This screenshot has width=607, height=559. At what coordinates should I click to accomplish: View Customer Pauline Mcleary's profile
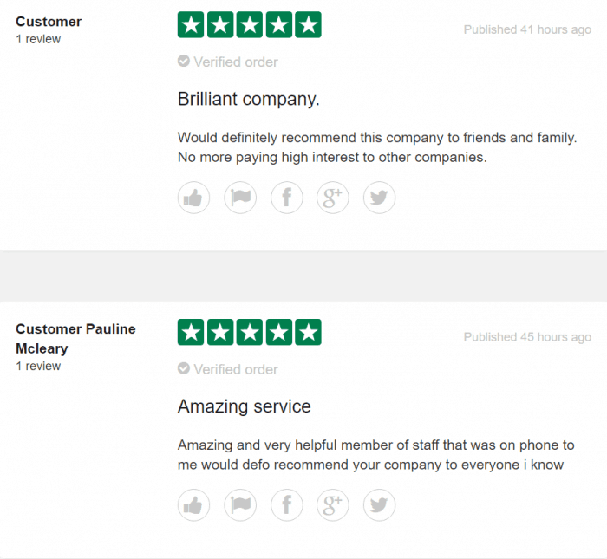tap(75, 338)
